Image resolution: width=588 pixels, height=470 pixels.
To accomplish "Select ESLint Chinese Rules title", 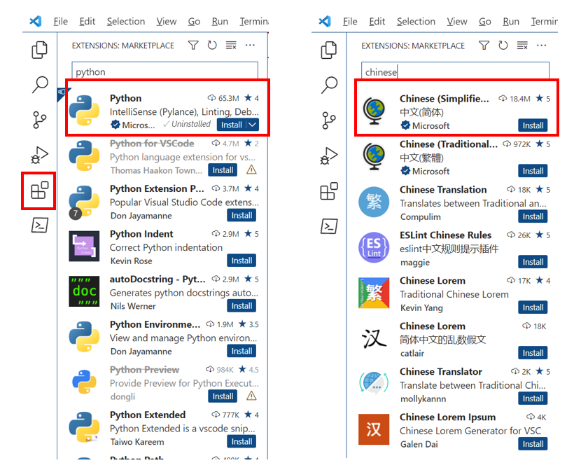I will pyautogui.click(x=445, y=235).
